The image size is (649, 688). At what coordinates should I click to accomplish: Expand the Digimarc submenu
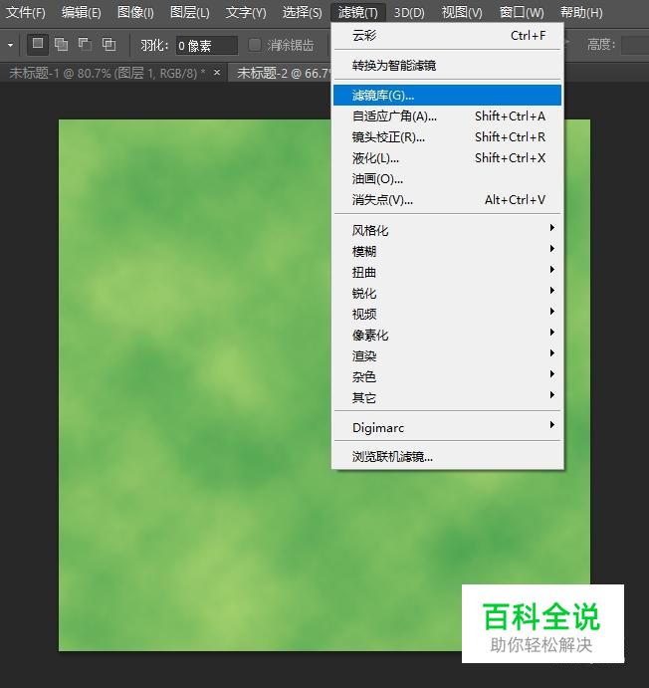(x=447, y=427)
